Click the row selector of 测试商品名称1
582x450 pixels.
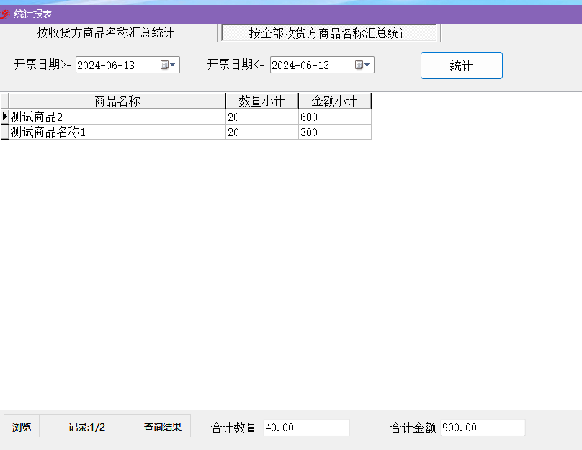click(x=4, y=132)
